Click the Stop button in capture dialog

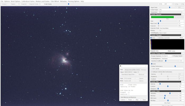click(137, 100)
